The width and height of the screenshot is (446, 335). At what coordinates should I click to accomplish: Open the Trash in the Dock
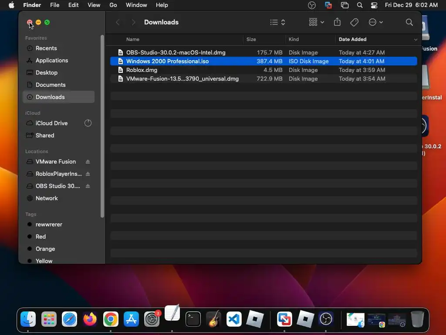[x=417, y=319]
